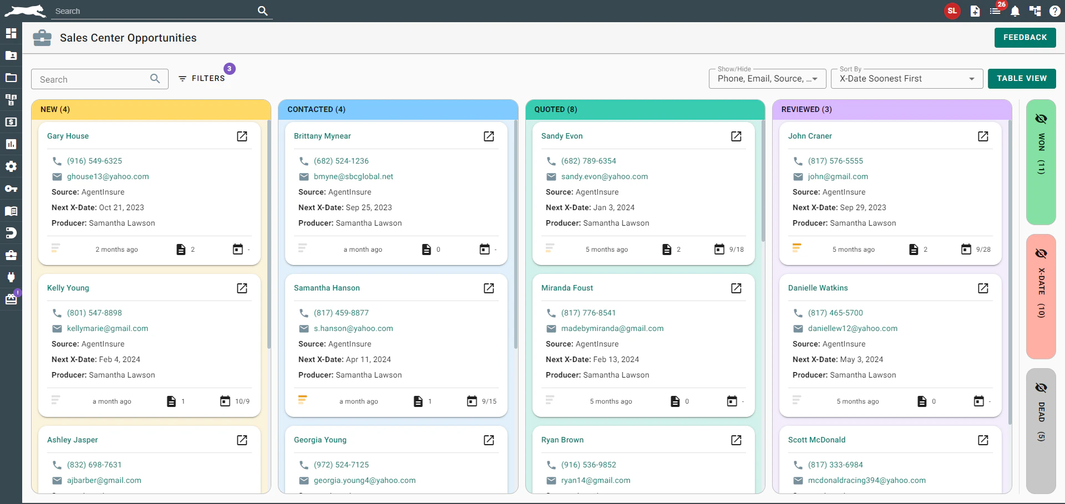Open Gary House's card in a new window
Viewport: 1065px width, 504px height.
242,136
